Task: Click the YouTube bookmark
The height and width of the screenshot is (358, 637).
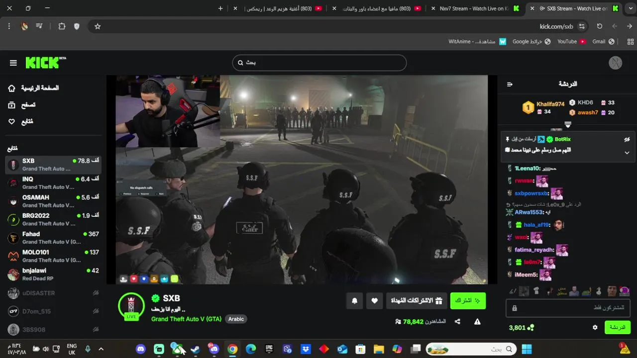Action: [571, 42]
